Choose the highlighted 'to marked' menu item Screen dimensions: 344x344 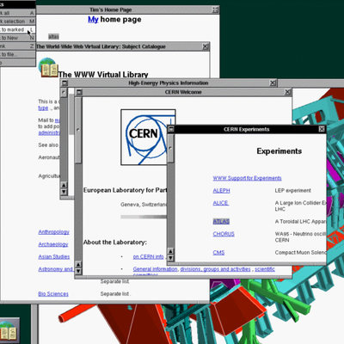pyautogui.click(x=17, y=29)
